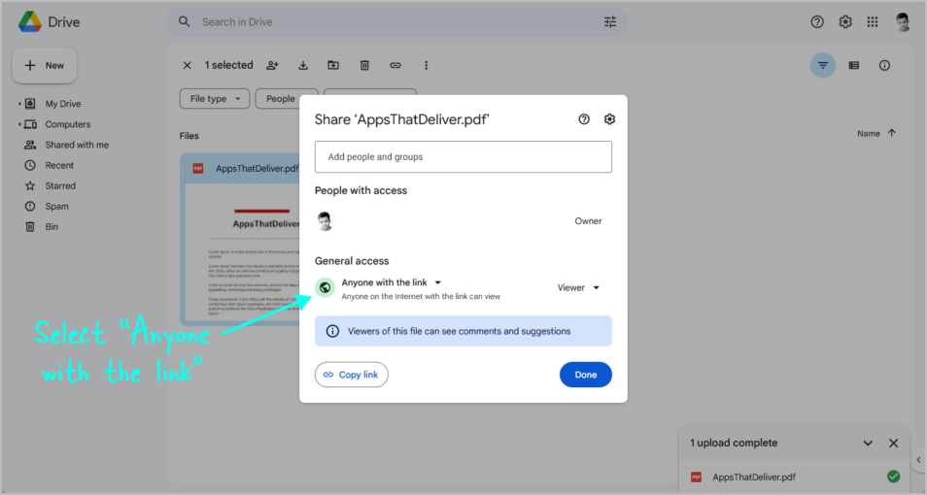Reverse sort direction arrow beside Name
Image resolution: width=927 pixels, height=495 pixels.
click(891, 133)
